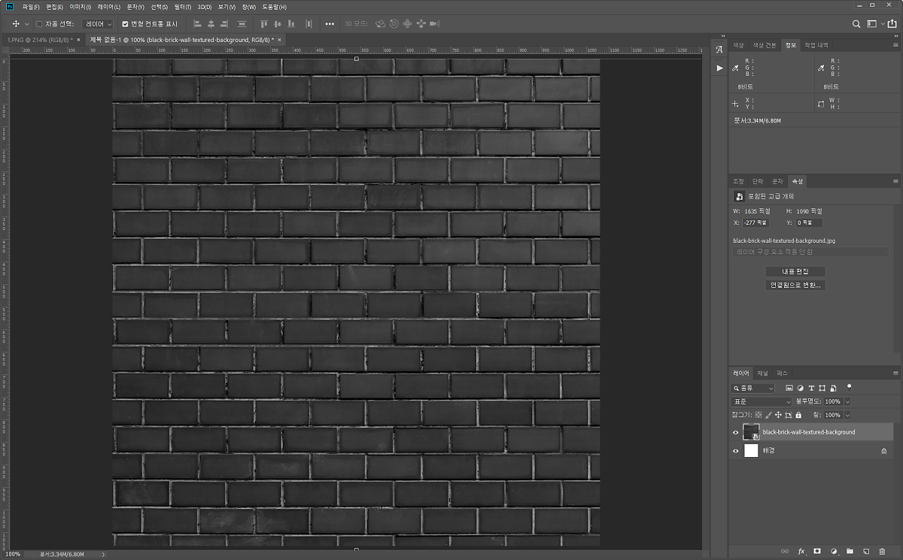Click the add layer style fx icon
The height and width of the screenshot is (560, 903).
tap(801, 552)
